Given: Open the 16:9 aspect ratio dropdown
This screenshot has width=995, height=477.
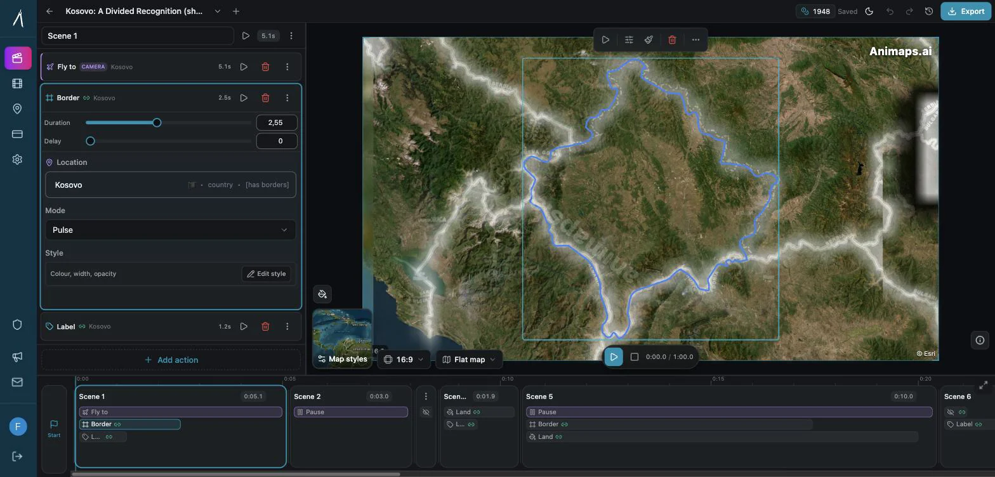Looking at the screenshot, I should pos(404,360).
